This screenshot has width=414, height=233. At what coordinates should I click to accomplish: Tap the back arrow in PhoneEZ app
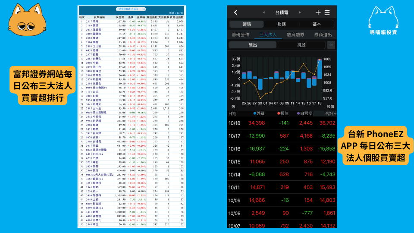pyautogui.click(x=235, y=12)
